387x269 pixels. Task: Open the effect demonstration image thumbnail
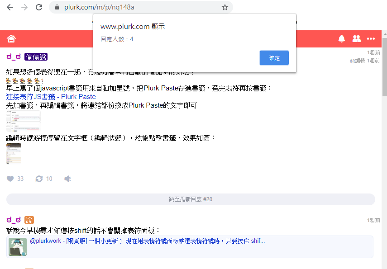14,153
